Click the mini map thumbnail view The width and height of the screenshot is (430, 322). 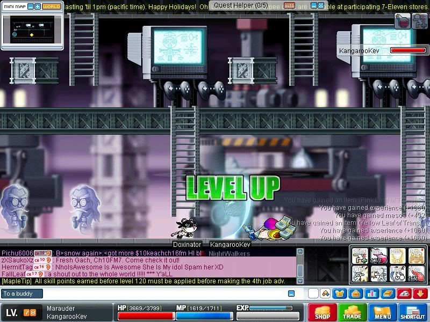click(x=32, y=30)
